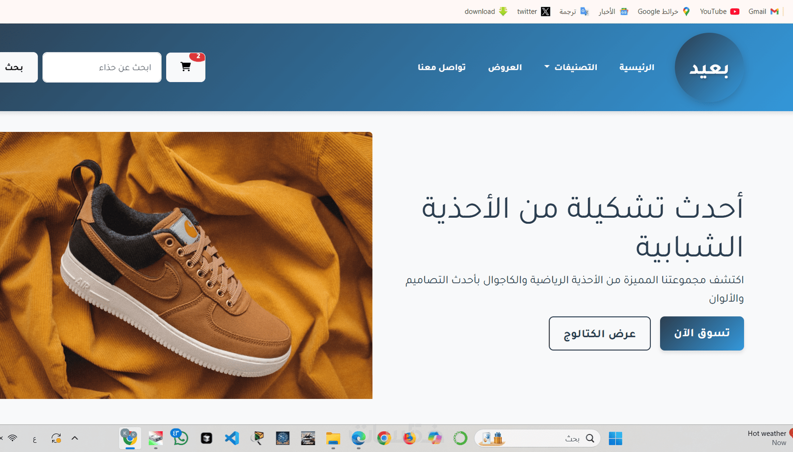This screenshot has height=452, width=793.
Task: Click the بعيد circular logo
Action: pos(709,68)
